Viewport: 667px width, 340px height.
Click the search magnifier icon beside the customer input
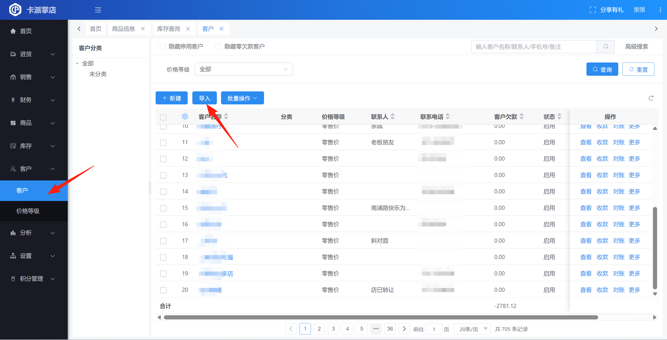606,47
